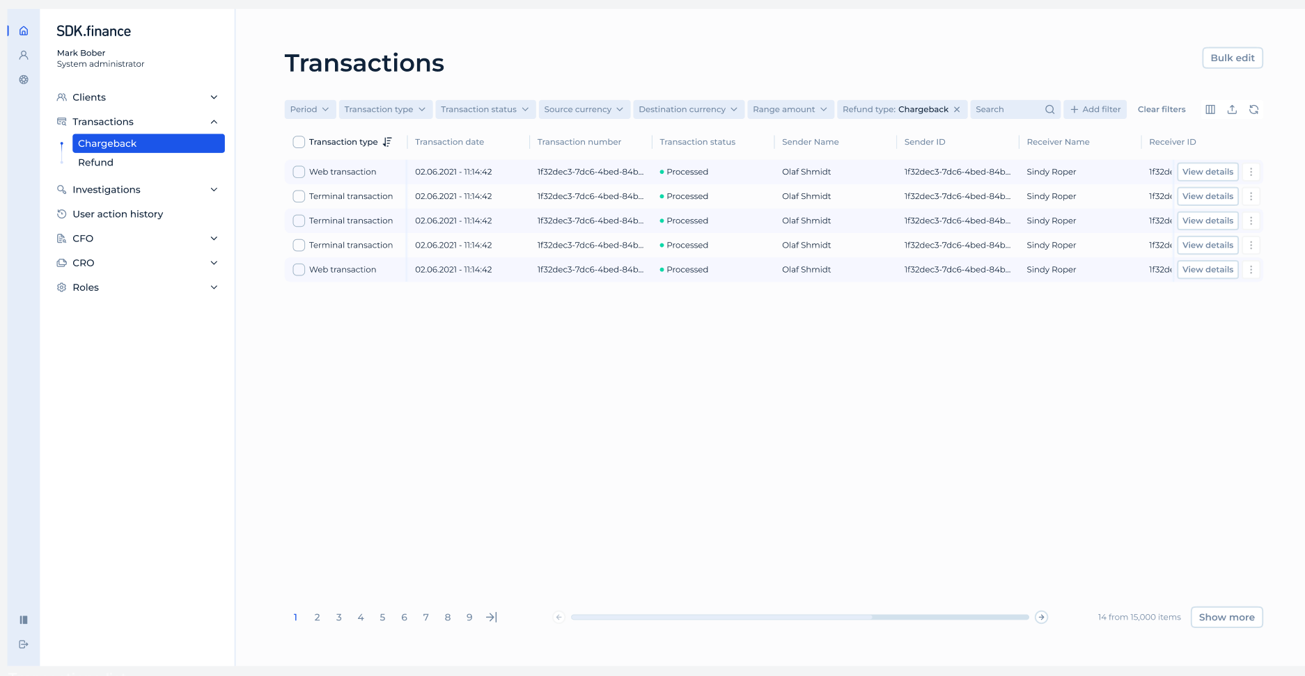The image size is (1305, 676).
Task: Open the Period filter dropdown
Action: pos(310,109)
